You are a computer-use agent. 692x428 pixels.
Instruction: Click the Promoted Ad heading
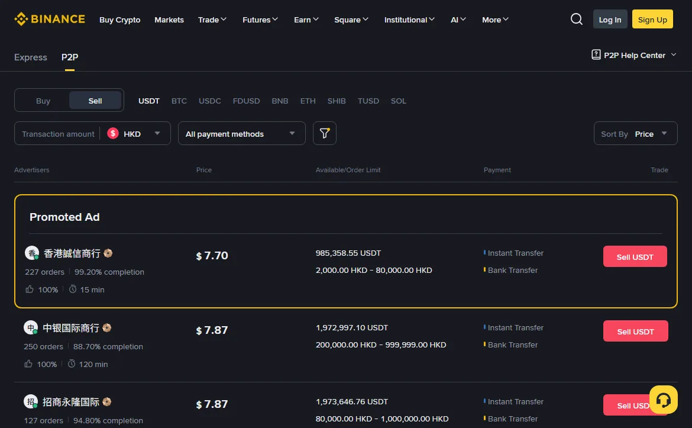coord(64,217)
